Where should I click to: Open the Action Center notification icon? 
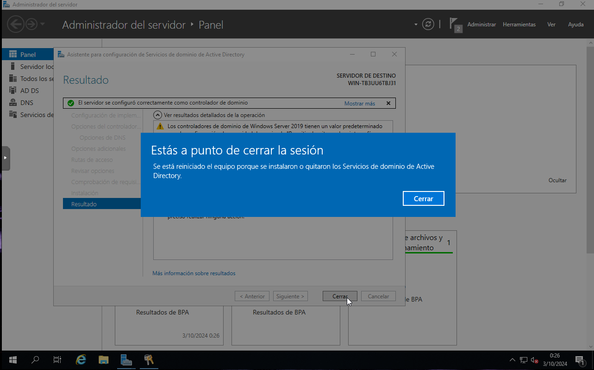(580, 360)
